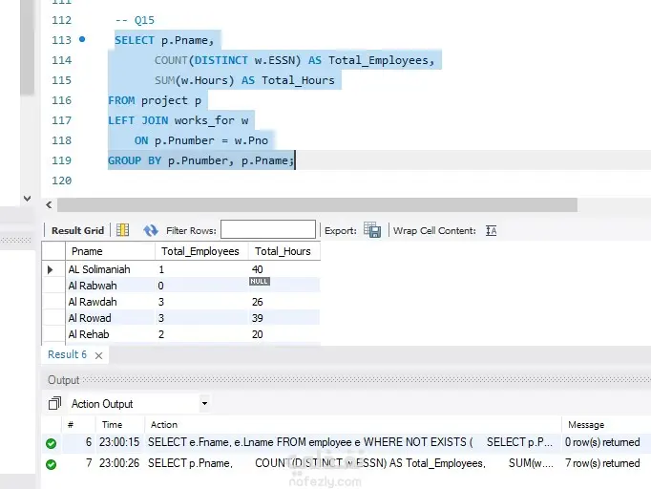The width and height of the screenshot is (651, 489).
Task: Click Total_Employees alias on line 114
Action: tap(378, 61)
